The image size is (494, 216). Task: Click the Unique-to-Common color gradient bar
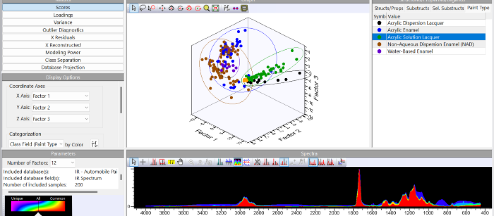[38, 206]
